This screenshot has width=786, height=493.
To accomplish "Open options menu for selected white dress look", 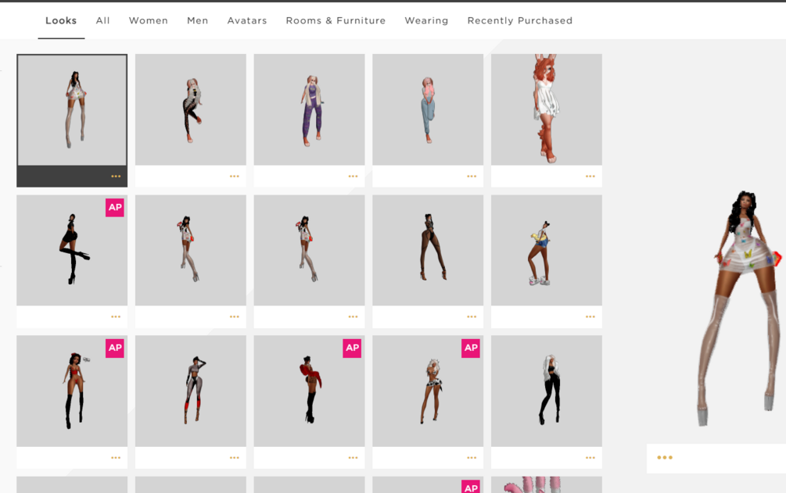I will coord(116,177).
